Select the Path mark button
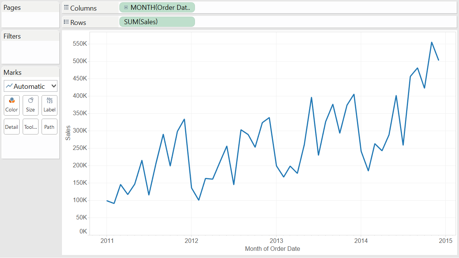This screenshot has width=459, height=258. 49,126
